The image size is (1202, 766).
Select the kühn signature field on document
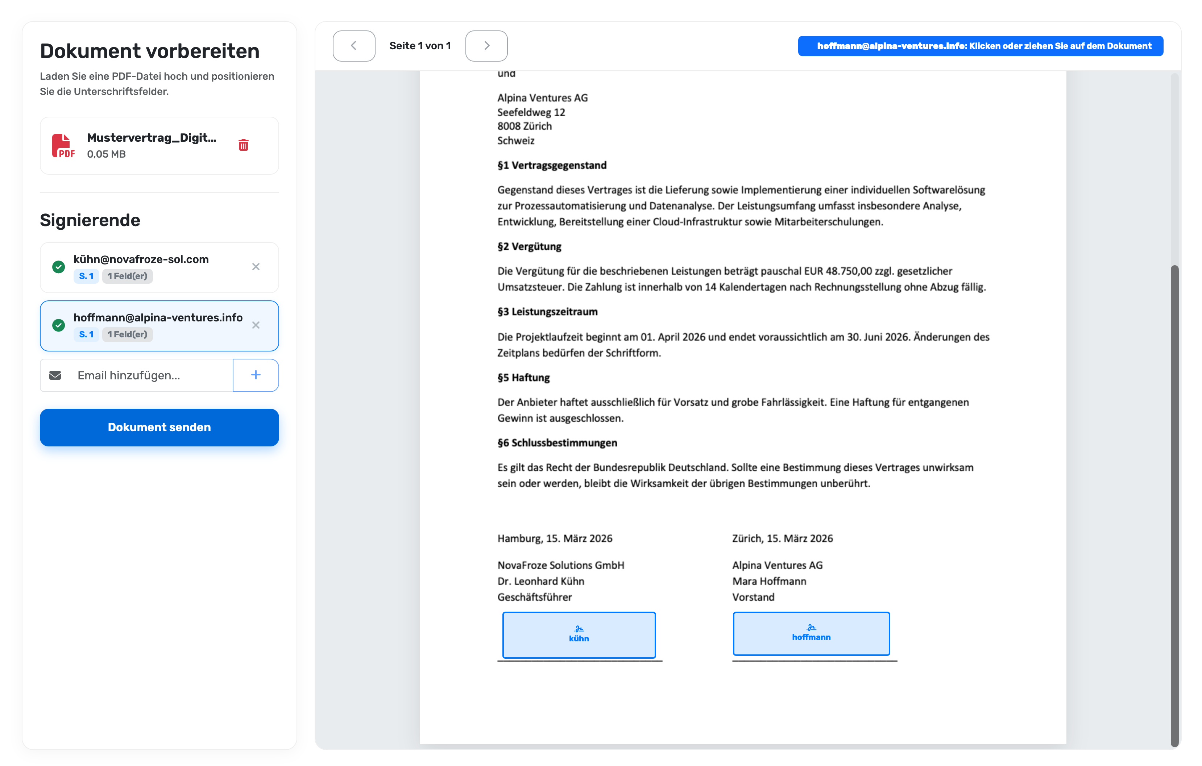click(x=579, y=635)
